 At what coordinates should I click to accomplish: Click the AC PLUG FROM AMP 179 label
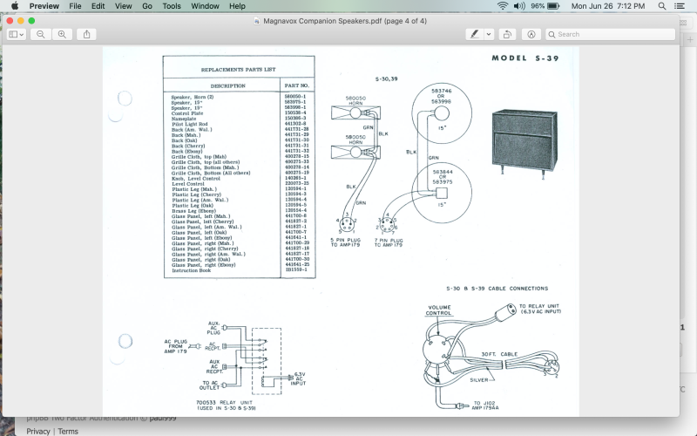coord(176,346)
